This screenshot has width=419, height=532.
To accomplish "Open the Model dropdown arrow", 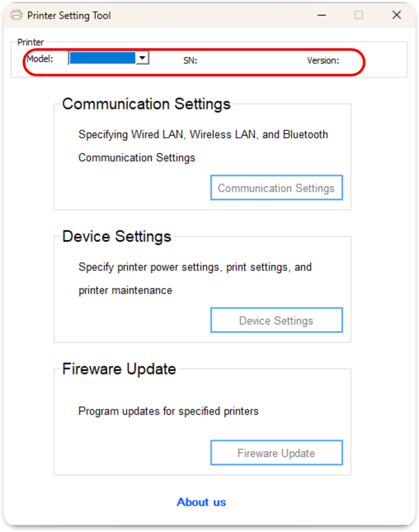I will tap(142, 58).
